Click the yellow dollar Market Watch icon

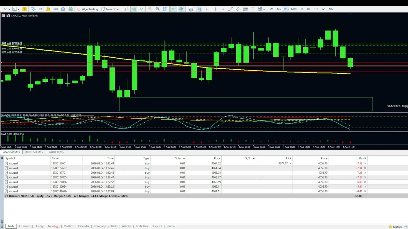[25, 9]
